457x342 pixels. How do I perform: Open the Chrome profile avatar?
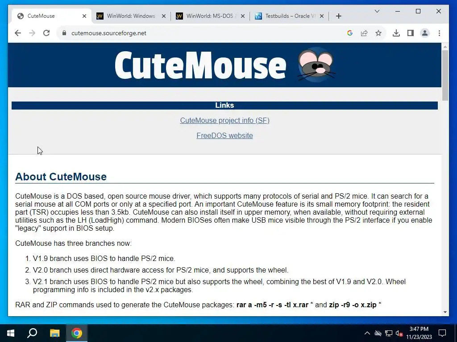[x=425, y=33]
